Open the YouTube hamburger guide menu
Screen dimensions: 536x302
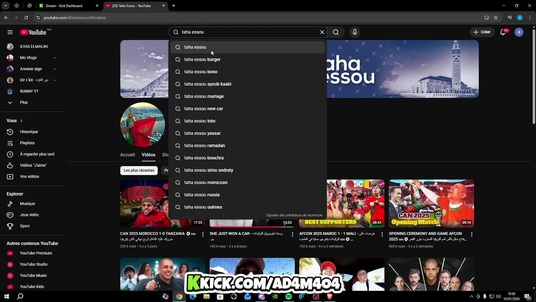point(10,32)
